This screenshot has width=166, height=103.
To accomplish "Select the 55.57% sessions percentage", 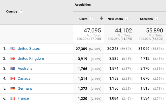I will click(x=157, y=49).
